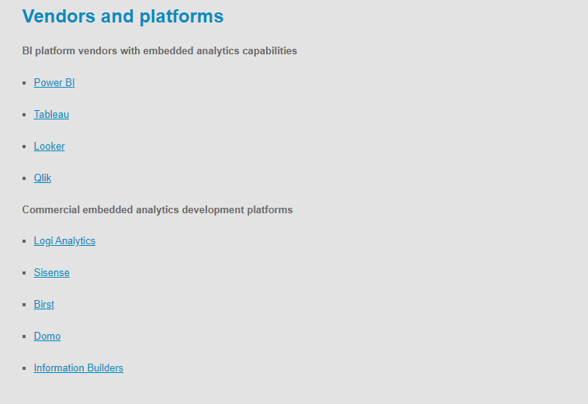This screenshot has width=588, height=404.
Task: Click the bullet beside Domo
Action: [24, 337]
